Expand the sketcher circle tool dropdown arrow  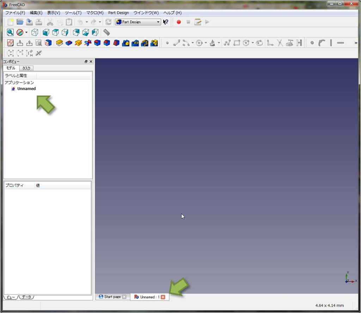[x=206, y=43]
